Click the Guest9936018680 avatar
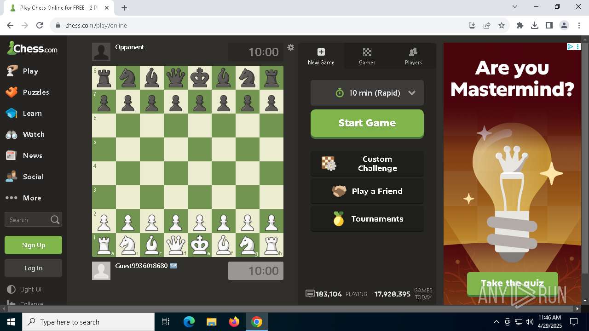The width and height of the screenshot is (589, 331). click(x=101, y=271)
